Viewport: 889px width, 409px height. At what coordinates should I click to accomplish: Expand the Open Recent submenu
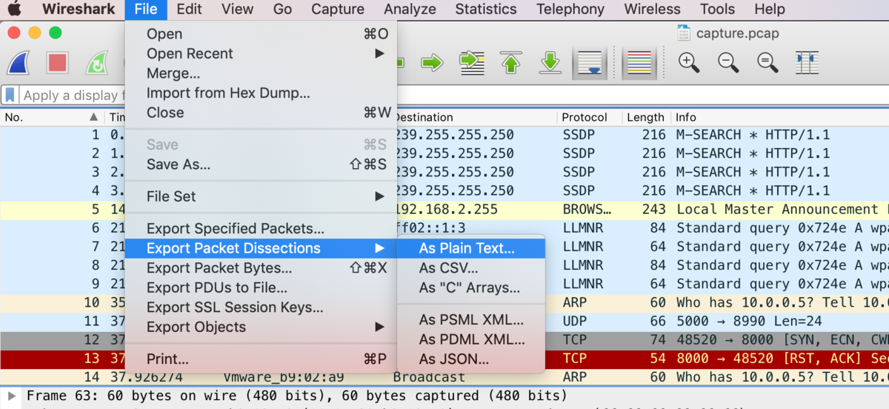point(261,53)
